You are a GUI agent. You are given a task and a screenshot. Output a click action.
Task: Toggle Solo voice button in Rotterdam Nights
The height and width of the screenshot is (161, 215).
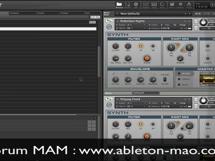(208, 46)
